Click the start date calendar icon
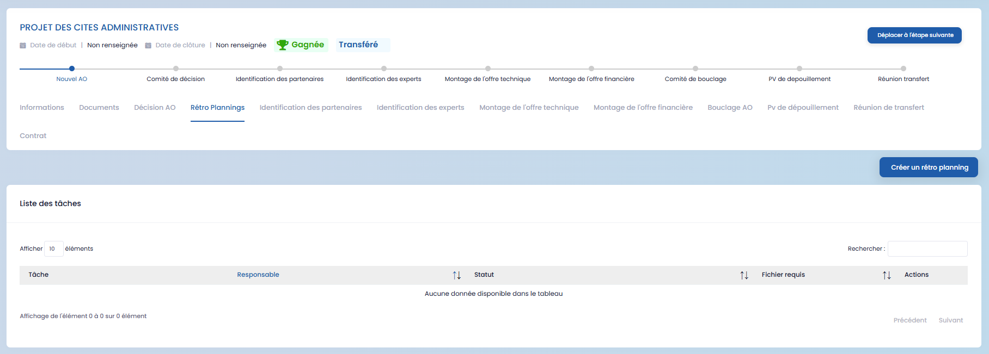The image size is (989, 354). click(x=23, y=46)
